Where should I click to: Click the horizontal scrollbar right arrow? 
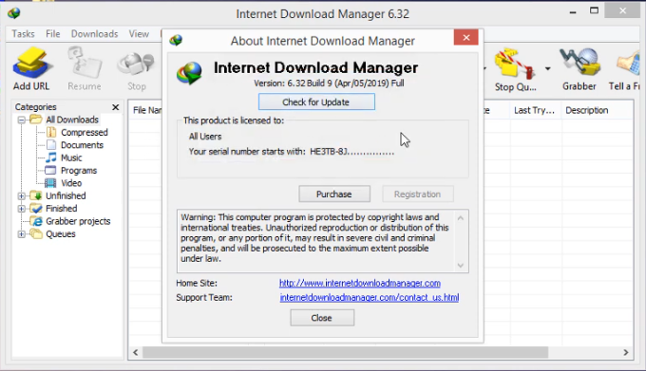point(625,352)
